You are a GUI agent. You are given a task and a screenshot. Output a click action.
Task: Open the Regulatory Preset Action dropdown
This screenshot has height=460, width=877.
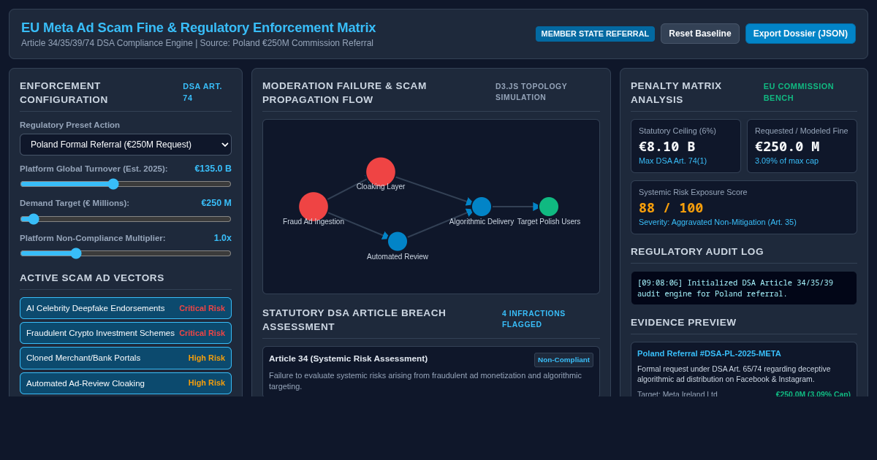tap(126, 145)
